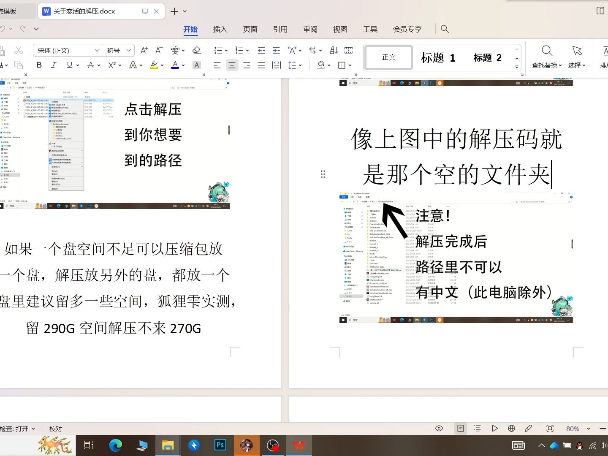Open the 页面 tab

tap(250, 29)
